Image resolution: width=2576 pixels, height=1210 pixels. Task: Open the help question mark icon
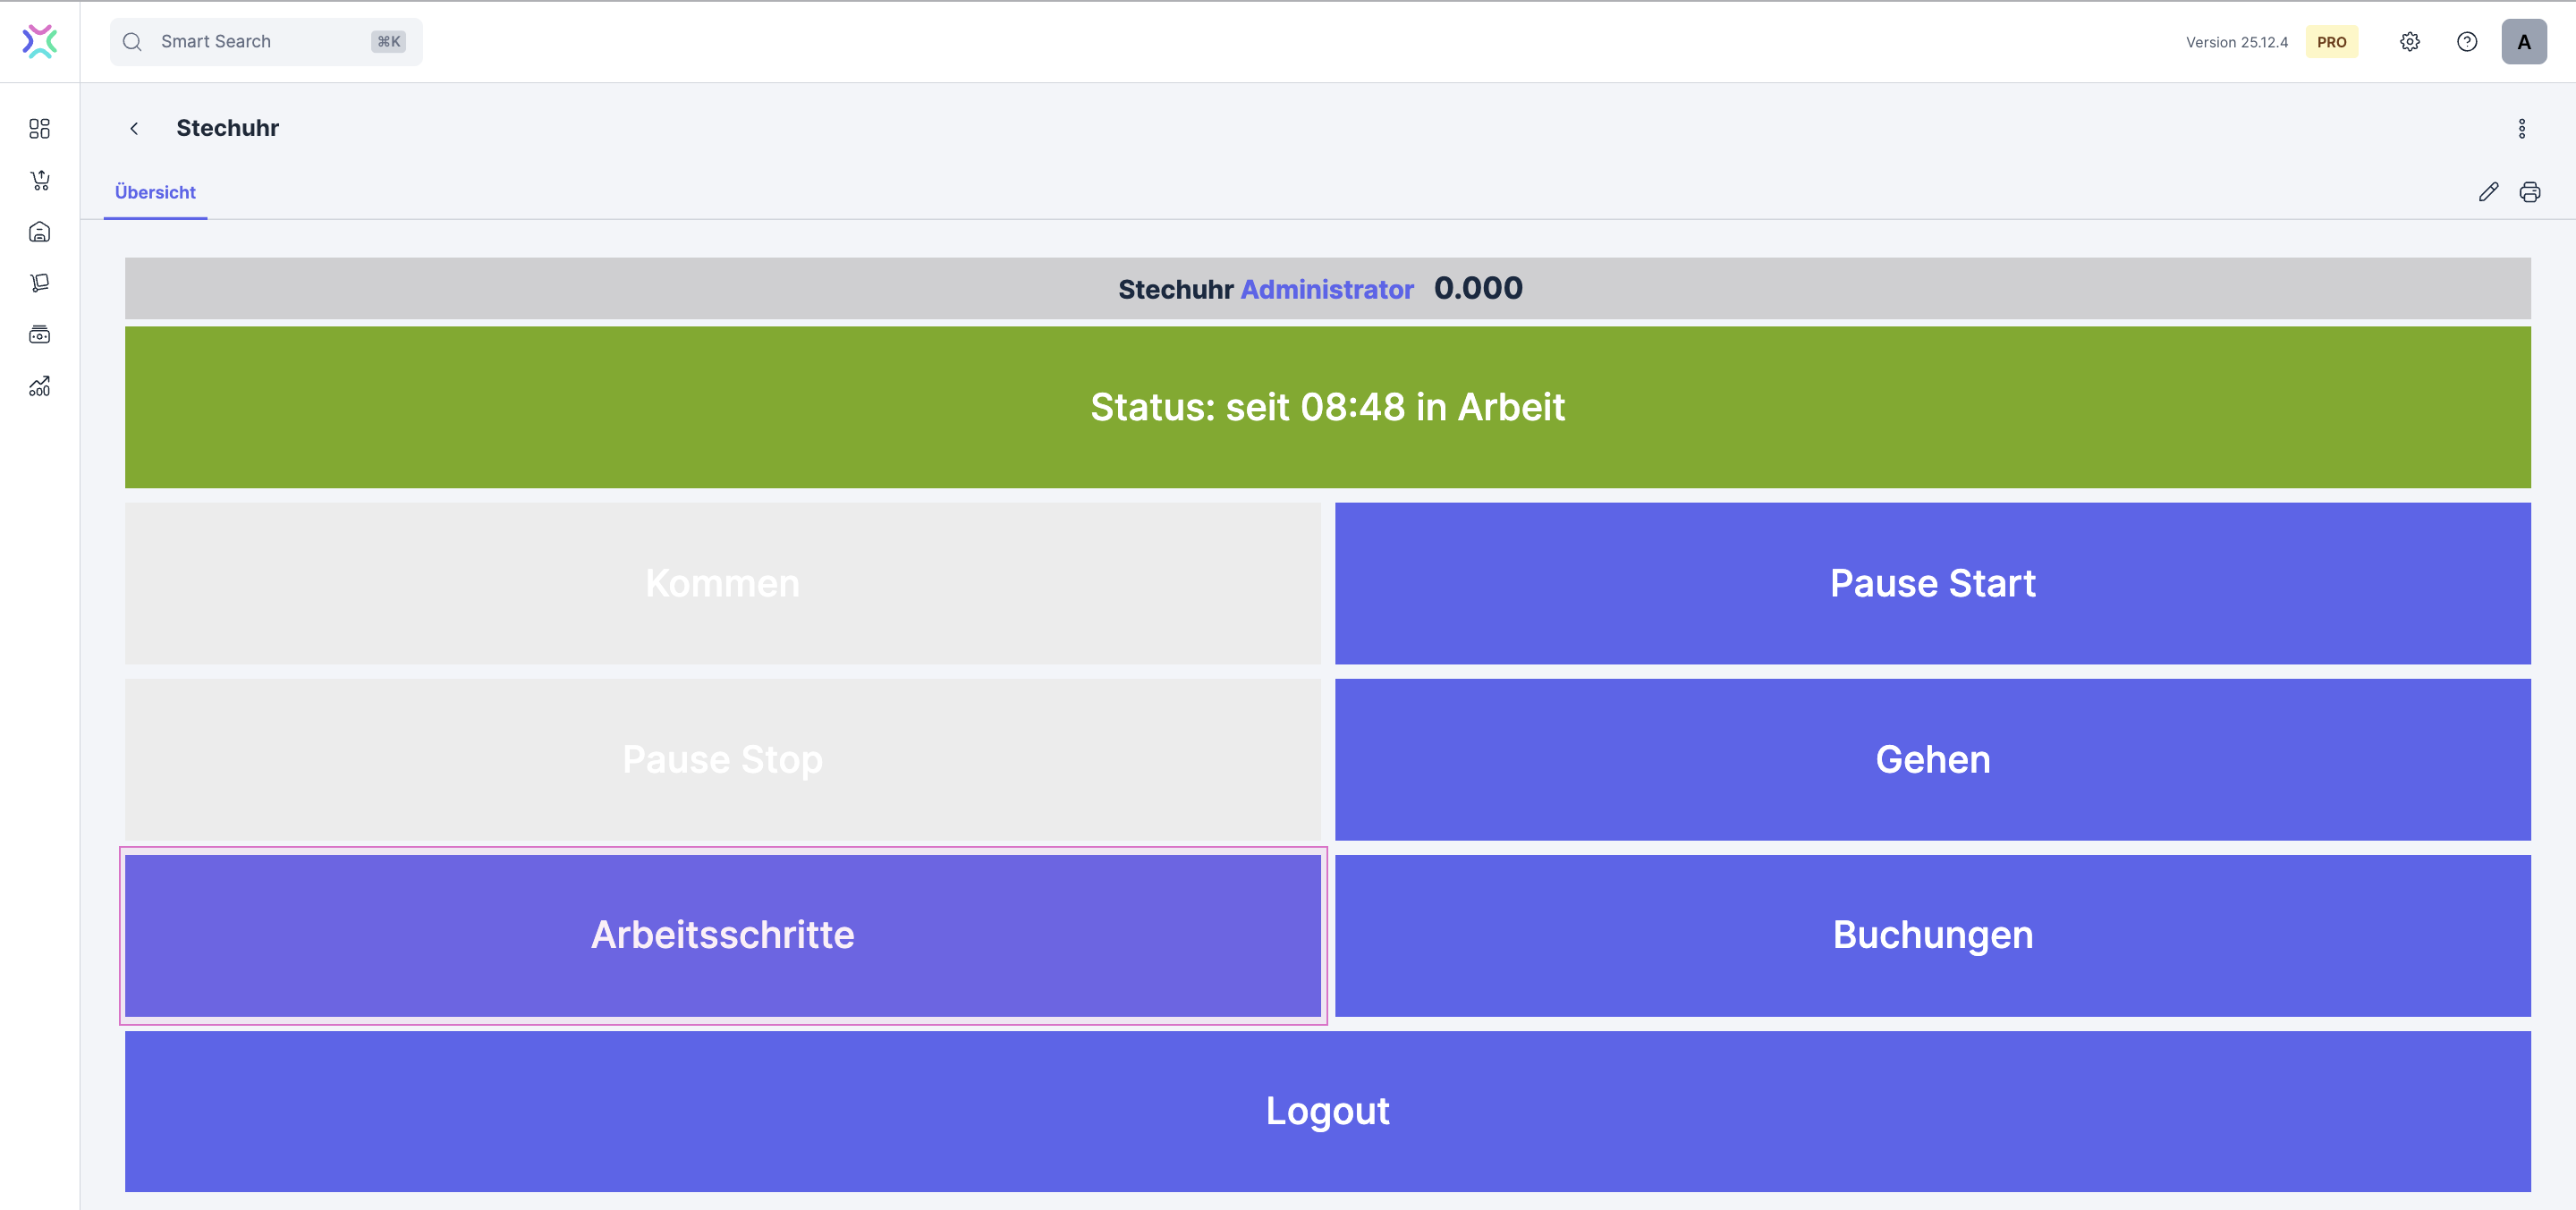pos(2466,42)
